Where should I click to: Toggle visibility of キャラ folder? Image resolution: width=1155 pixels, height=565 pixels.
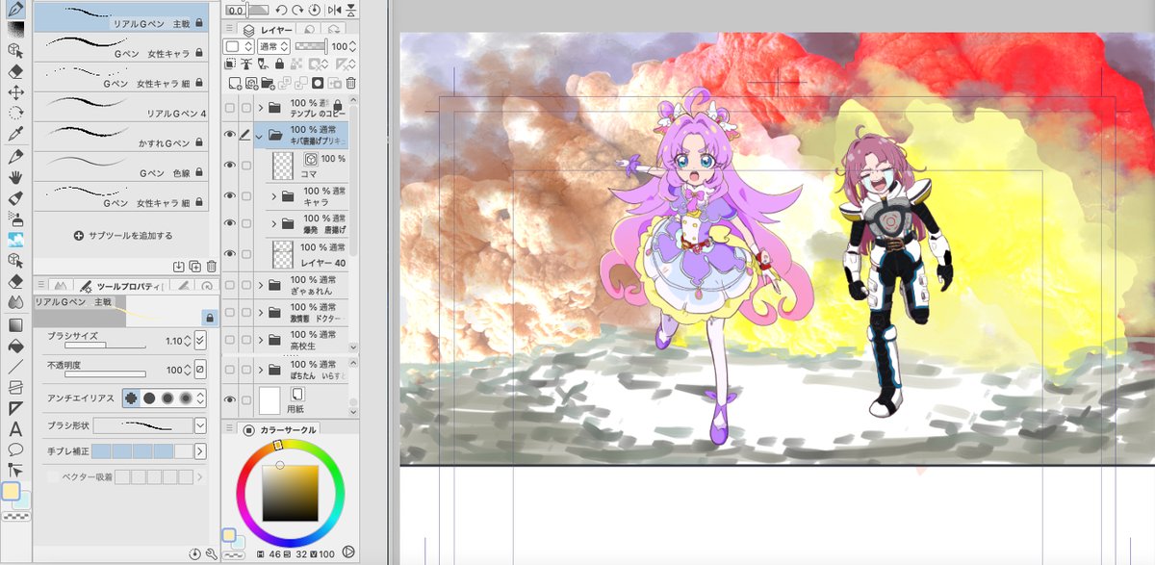click(x=230, y=196)
